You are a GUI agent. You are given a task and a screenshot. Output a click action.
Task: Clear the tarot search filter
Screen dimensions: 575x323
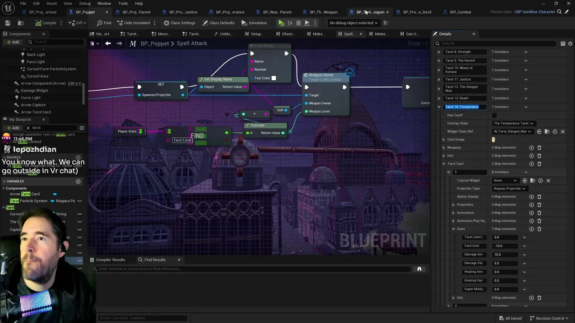28,128
